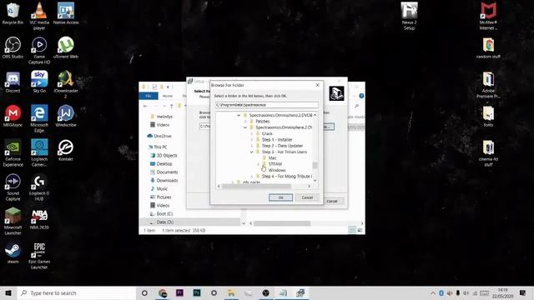This screenshot has width=534, height=300.
Task: Open Premiere Pro from the taskbar
Action: pyautogui.click(x=180, y=292)
